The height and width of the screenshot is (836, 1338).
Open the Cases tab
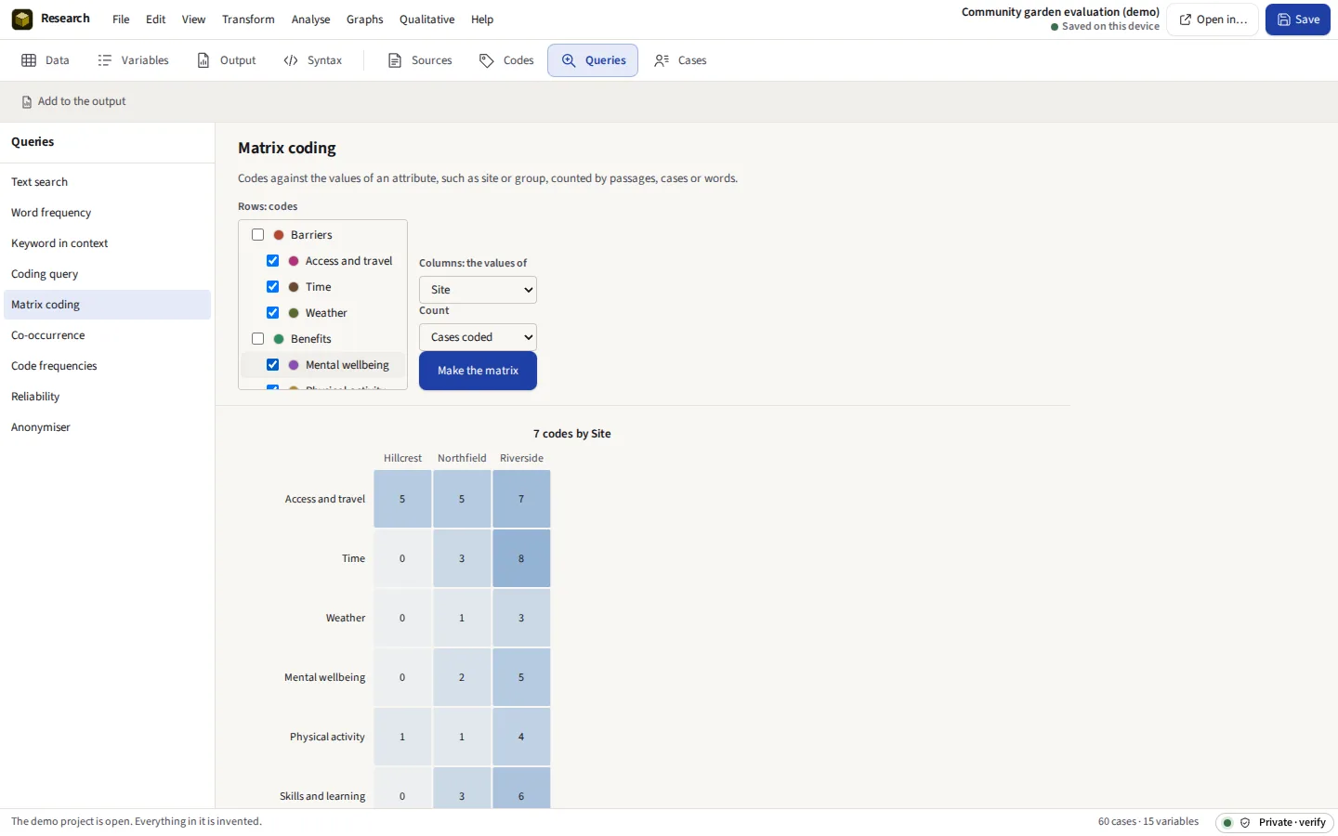pos(680,60)
